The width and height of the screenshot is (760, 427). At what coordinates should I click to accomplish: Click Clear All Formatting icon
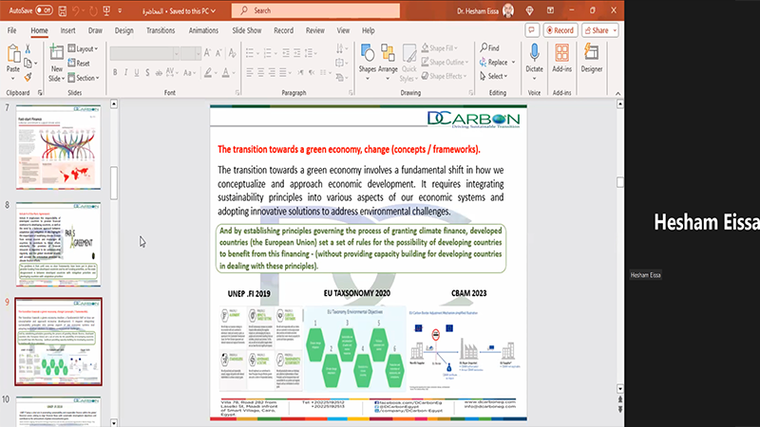tap(232, 53)
